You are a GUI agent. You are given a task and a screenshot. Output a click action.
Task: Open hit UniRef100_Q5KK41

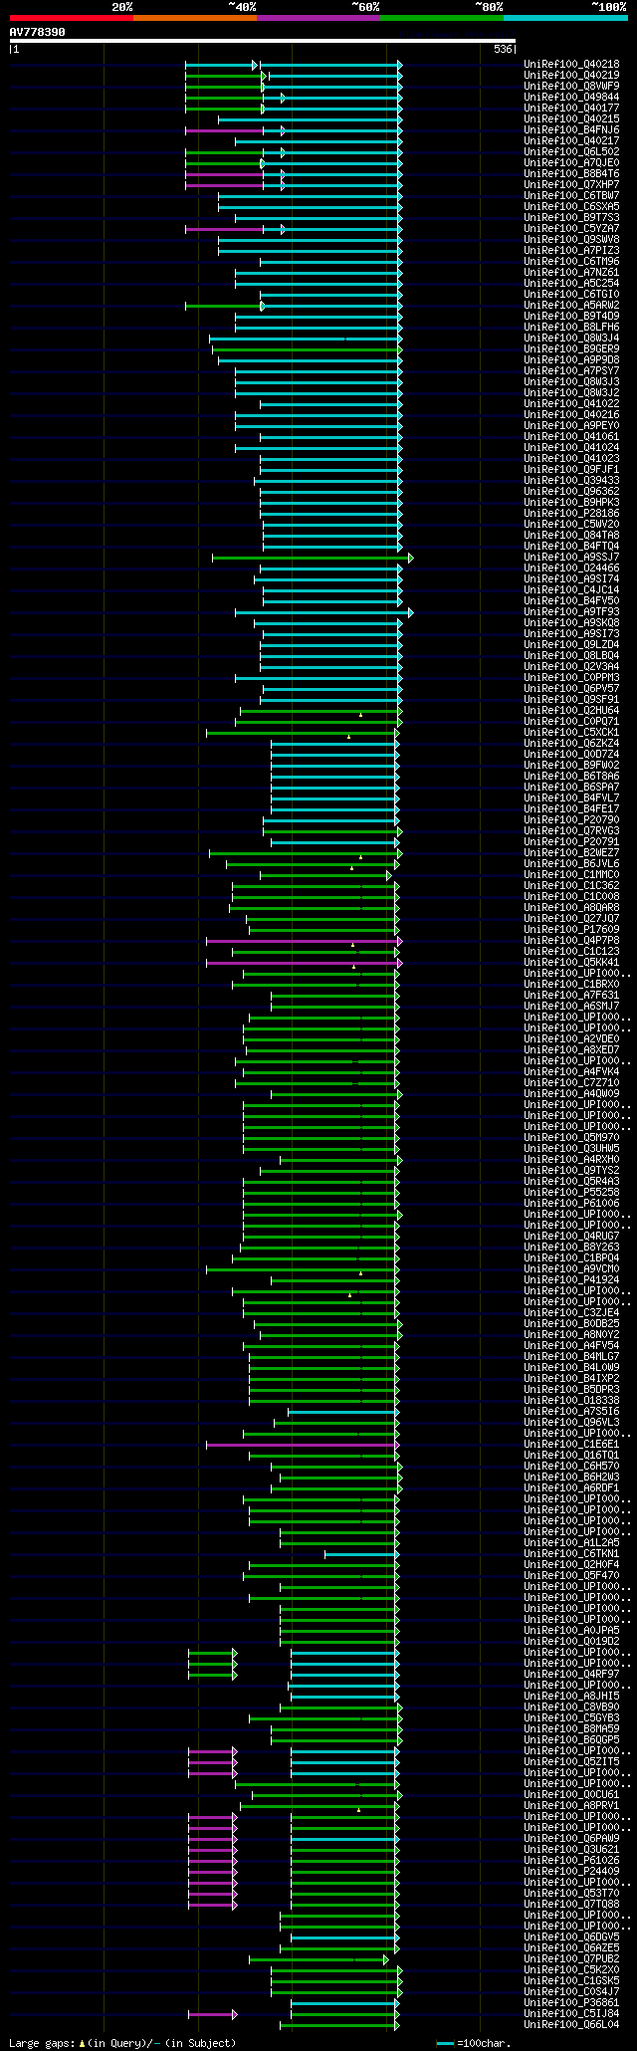pyautogui.click(x=571, y=962)
